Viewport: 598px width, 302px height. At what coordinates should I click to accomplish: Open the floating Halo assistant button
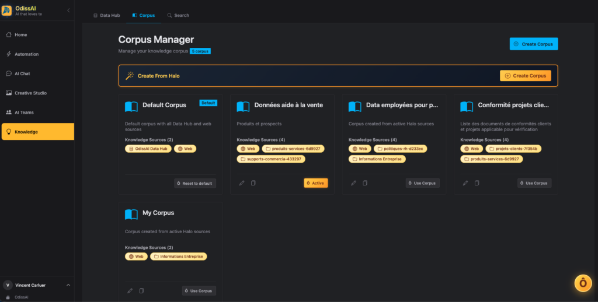pyautogui.click(x=582, y=283)
